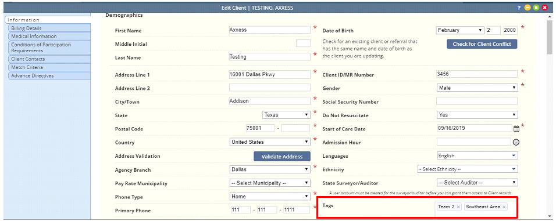Remove the Team 2 tag
This screenshot has width=556, height=221.
(458, 207)
